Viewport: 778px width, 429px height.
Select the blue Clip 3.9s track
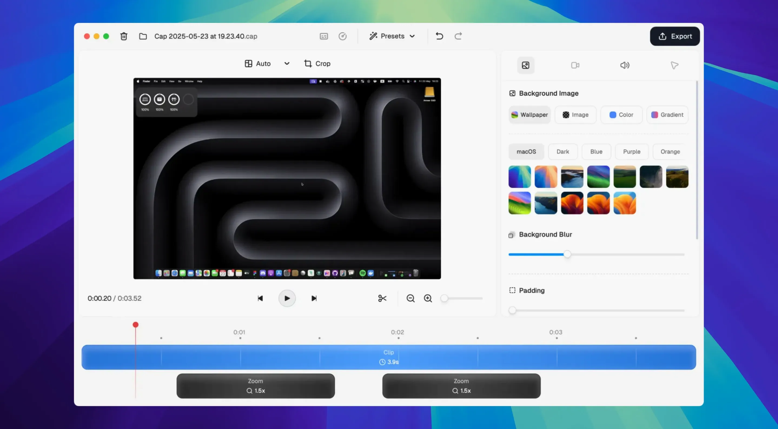pos(389,357)
